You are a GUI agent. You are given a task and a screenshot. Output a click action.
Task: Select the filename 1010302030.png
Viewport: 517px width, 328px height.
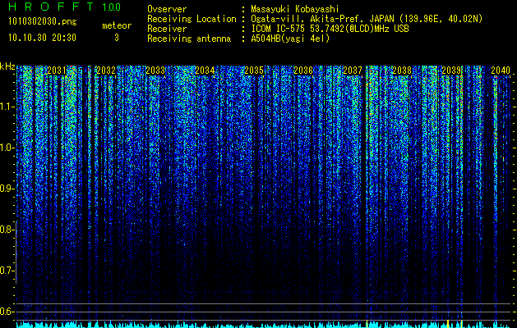(x=43, y=22)
